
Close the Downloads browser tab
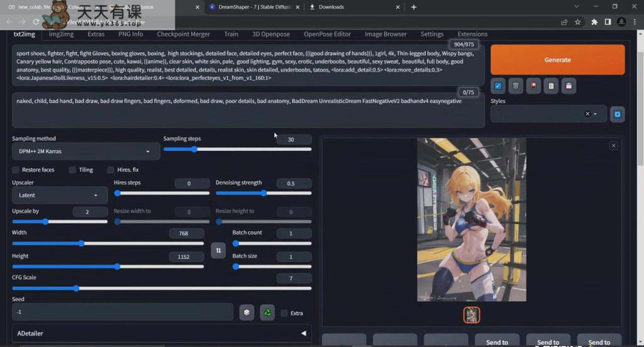(x=397, y=7)
